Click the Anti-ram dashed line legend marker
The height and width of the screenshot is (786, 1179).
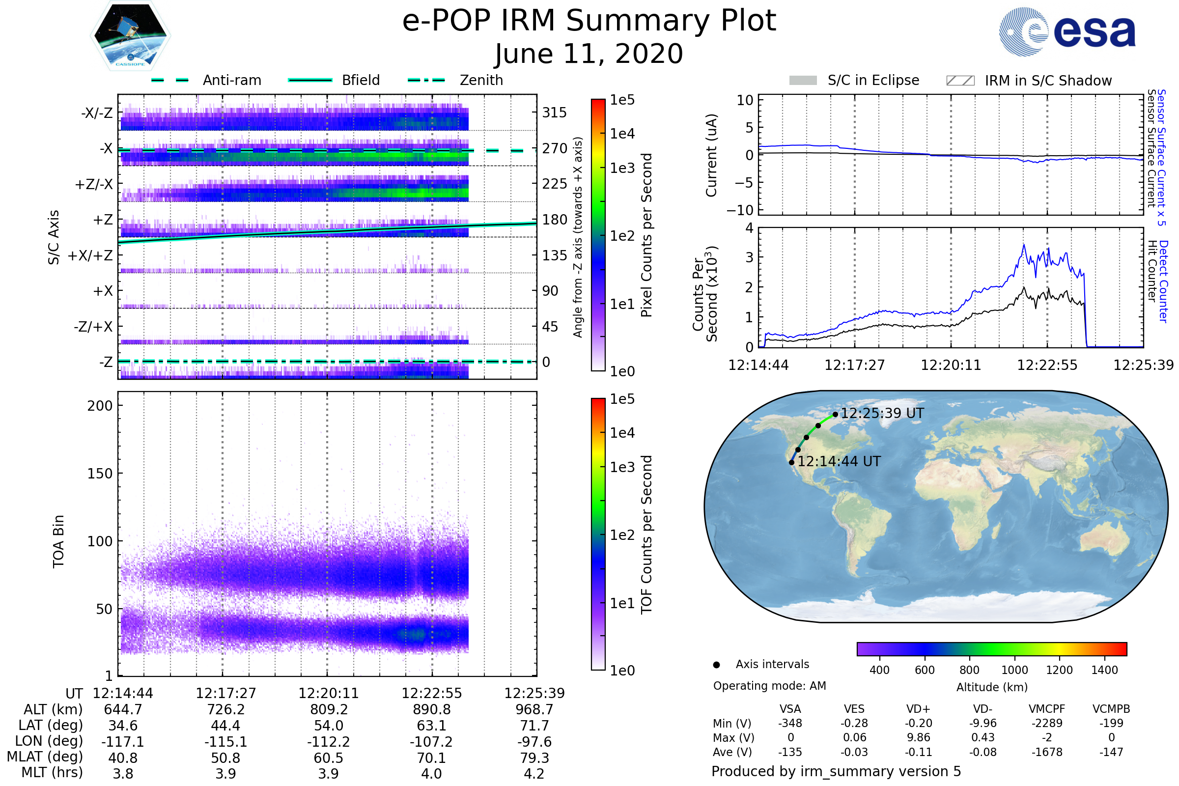[170, 80]
